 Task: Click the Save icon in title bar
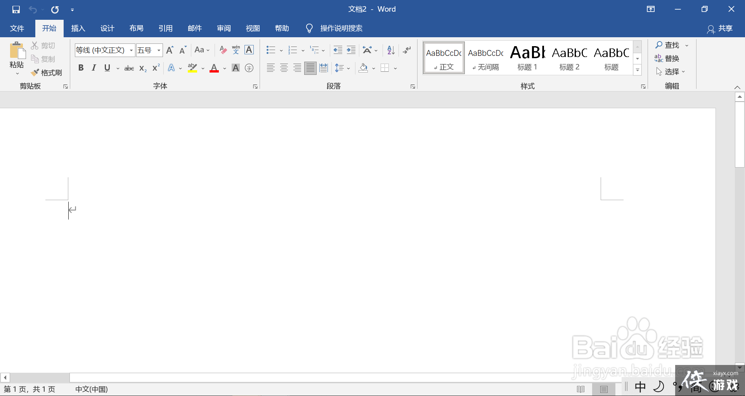[x=16, y=9]
